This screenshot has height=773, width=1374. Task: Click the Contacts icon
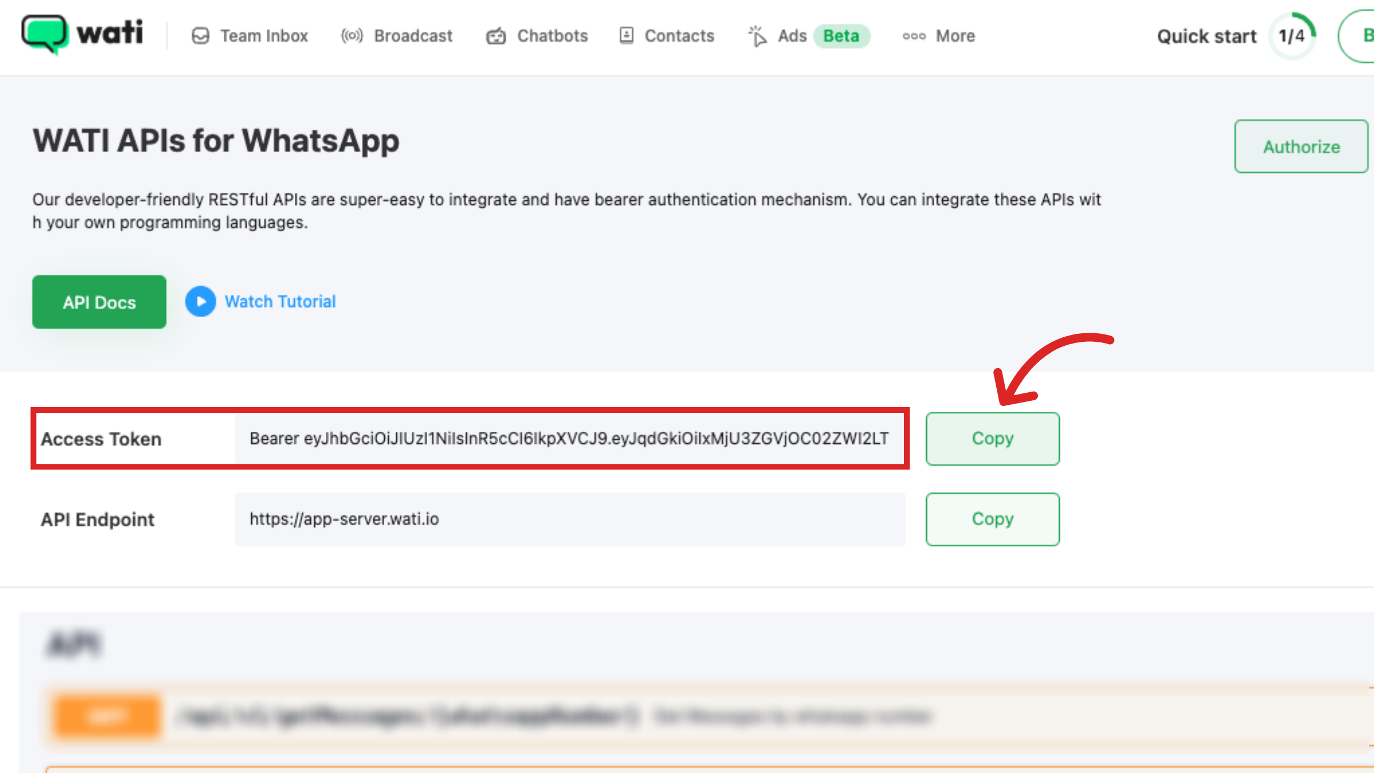click(x=626, y=36)
